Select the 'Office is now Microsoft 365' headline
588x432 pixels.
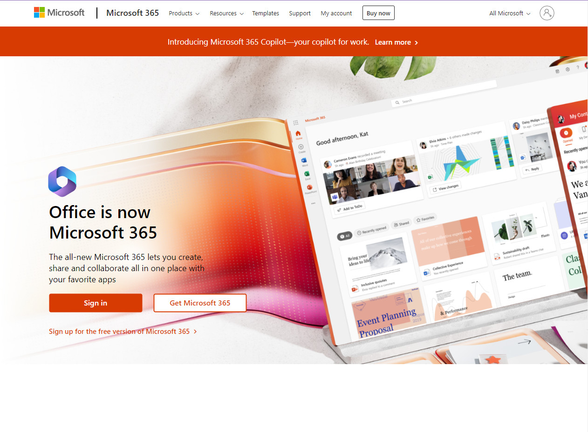[103, 222]
